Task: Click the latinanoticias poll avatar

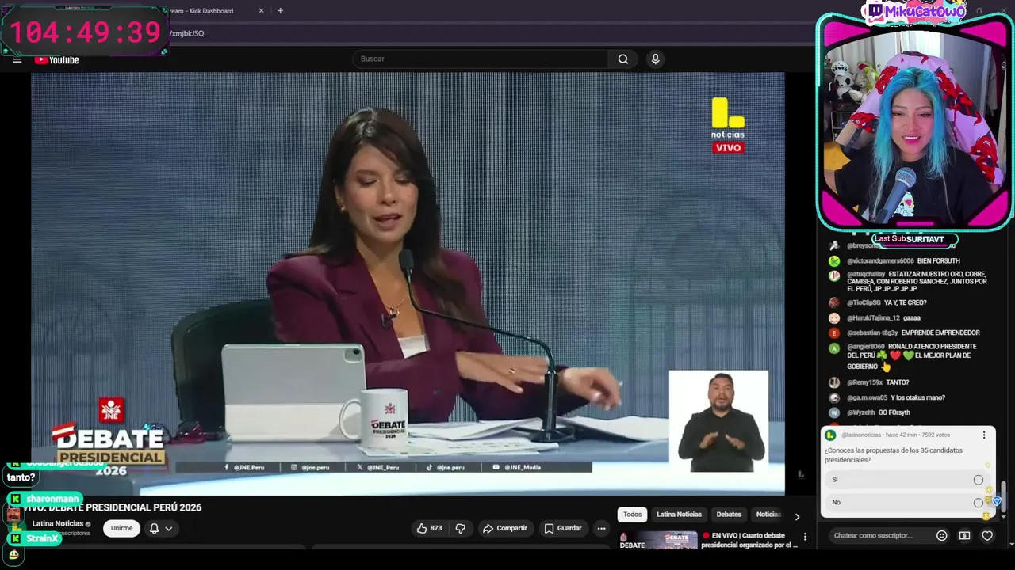Action: 830,435
